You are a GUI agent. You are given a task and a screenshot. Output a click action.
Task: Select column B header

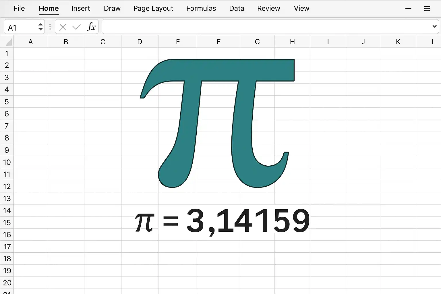pyautogui.click(x=66, y=42)
